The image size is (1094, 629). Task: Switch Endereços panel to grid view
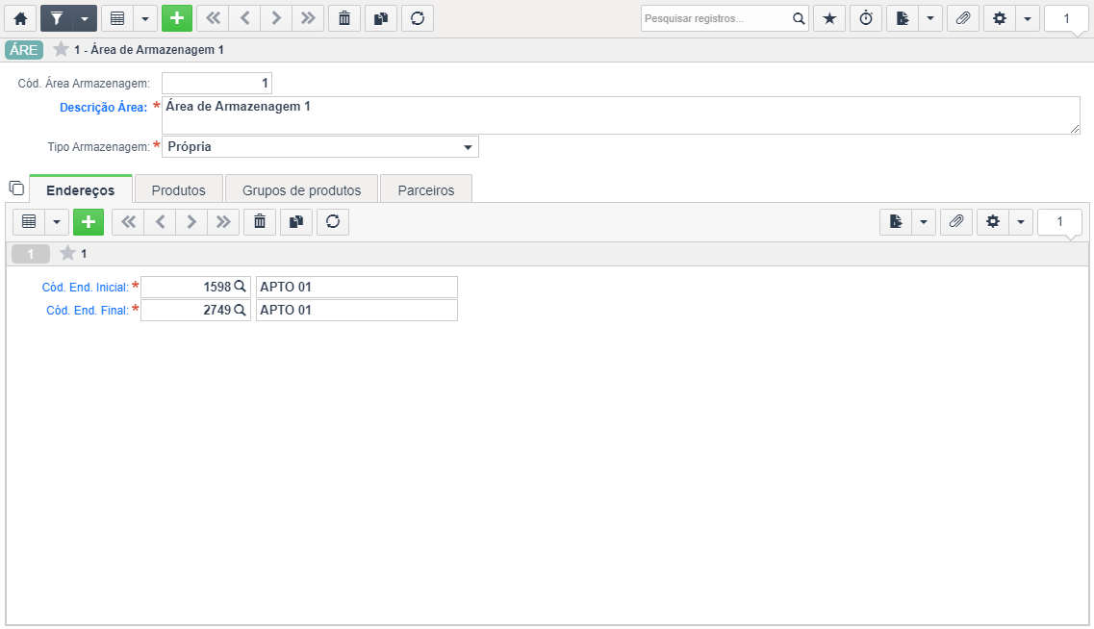(x=29, y=222)
